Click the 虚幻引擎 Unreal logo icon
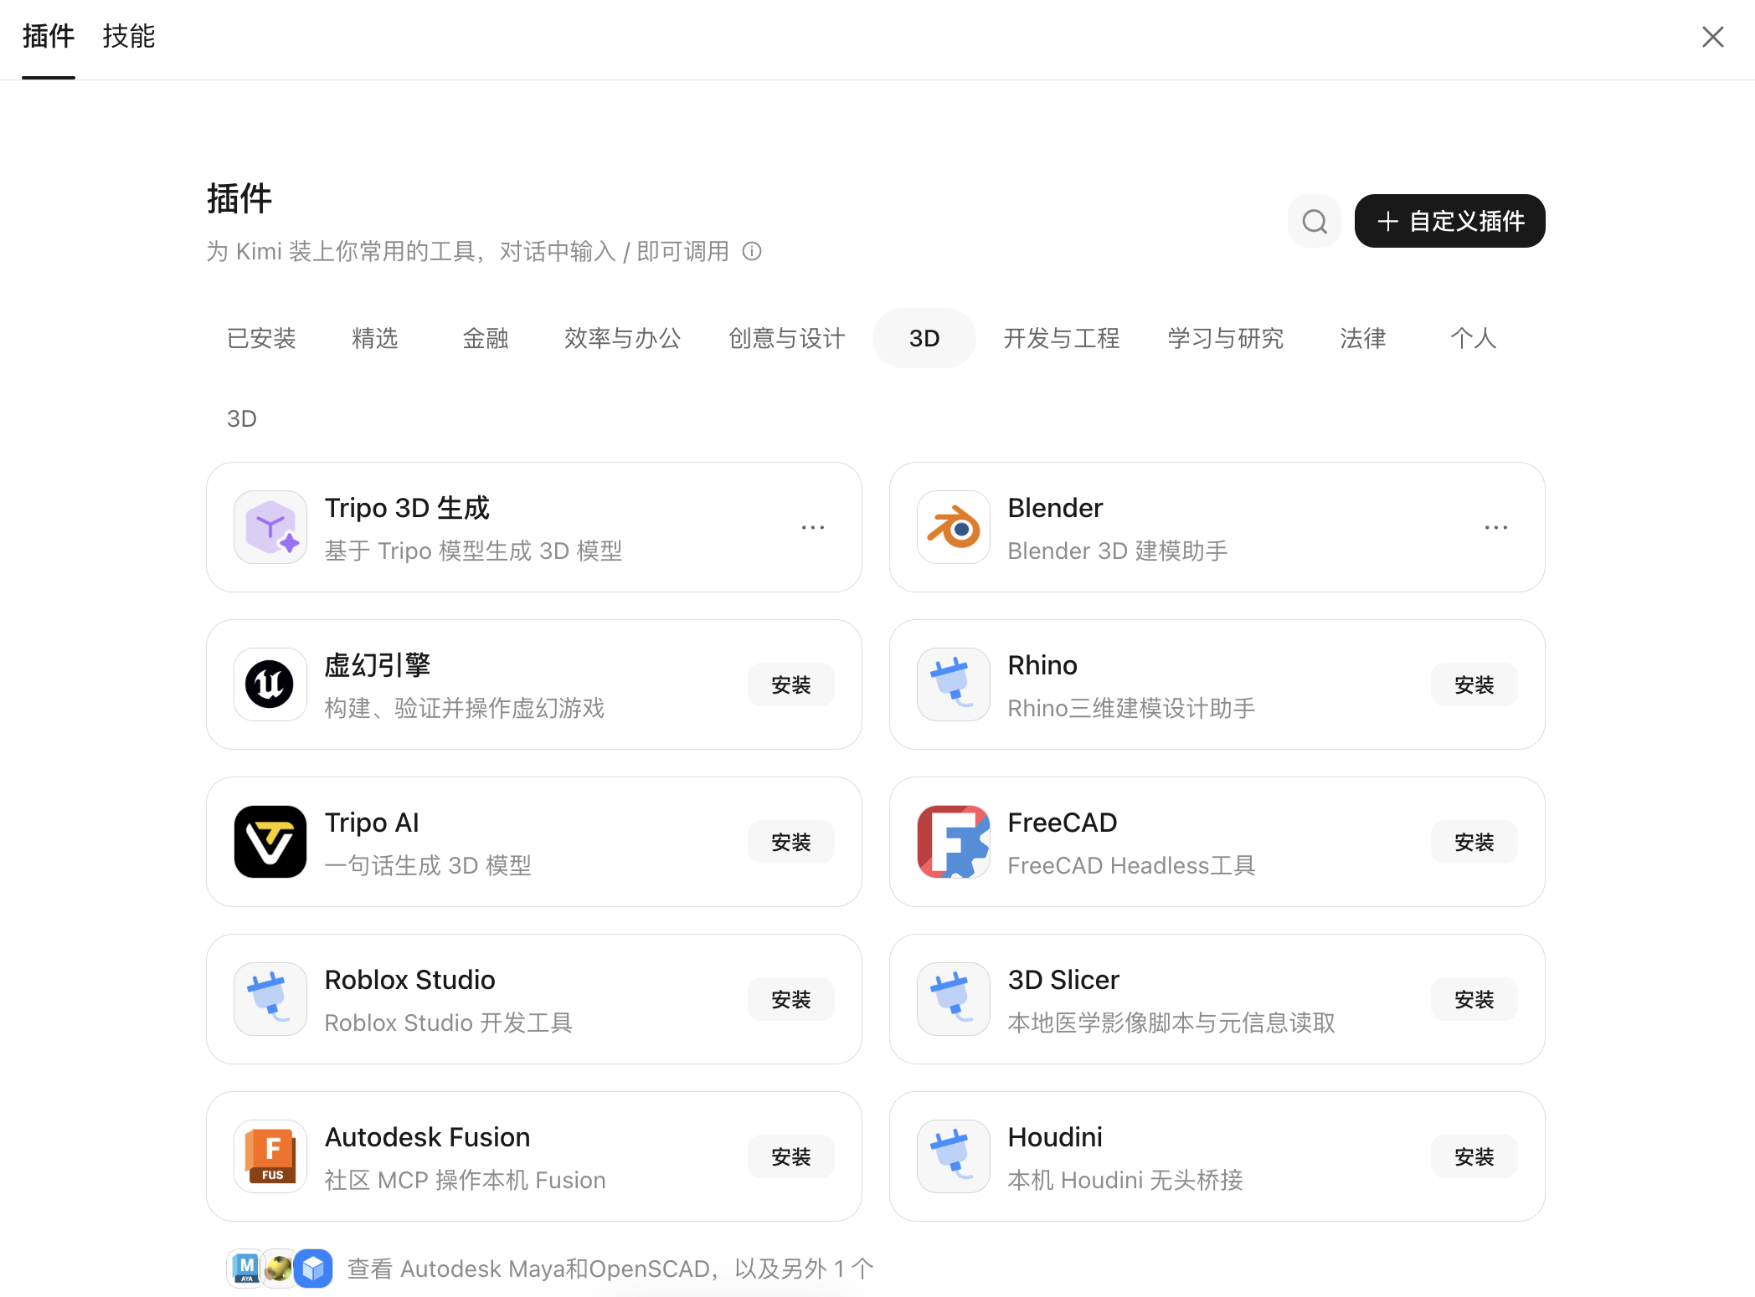The height and width of the screenshot is (1297, 1755). 270,684
